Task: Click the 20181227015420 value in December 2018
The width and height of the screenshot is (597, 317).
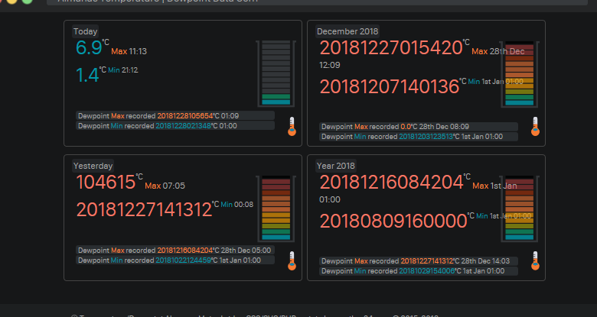Action: (390, 48)
